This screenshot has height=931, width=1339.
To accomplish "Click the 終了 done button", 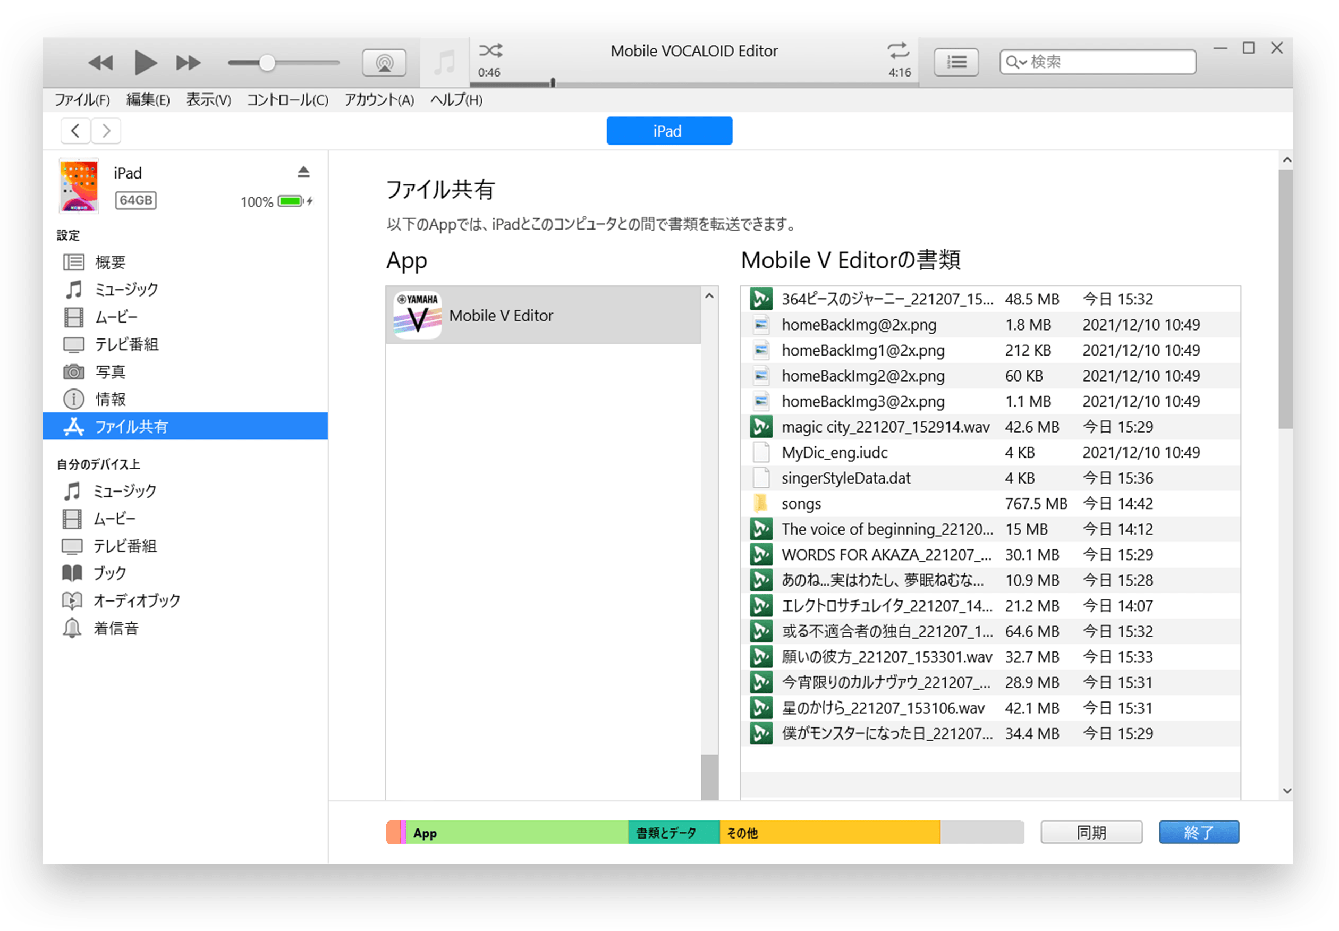I will [x=1199, y=832].
